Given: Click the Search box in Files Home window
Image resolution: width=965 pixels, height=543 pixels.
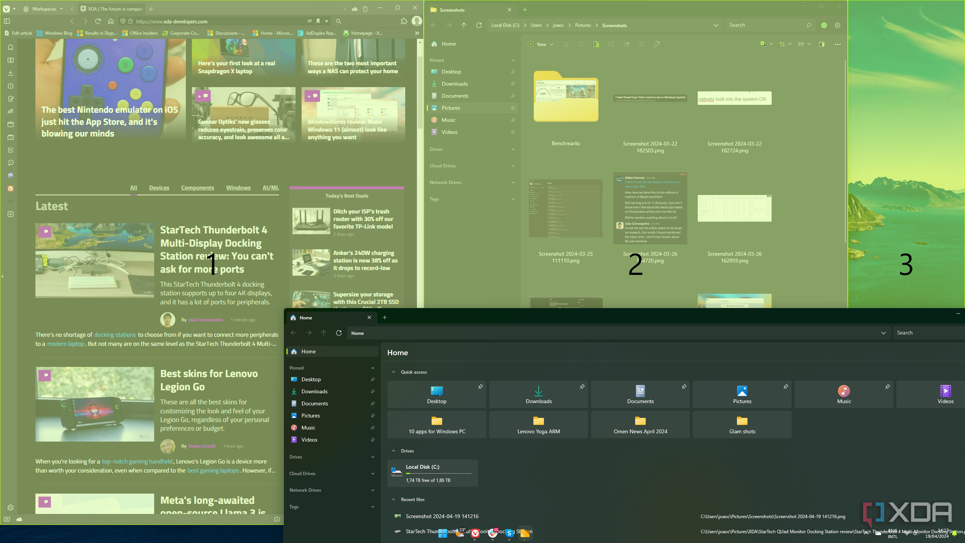Looking at the screenshot, I should click(929, 333).
